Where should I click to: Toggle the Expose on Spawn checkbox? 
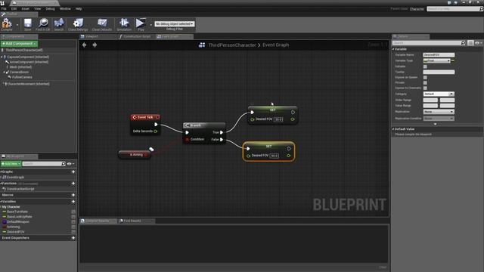coord(425,77)
